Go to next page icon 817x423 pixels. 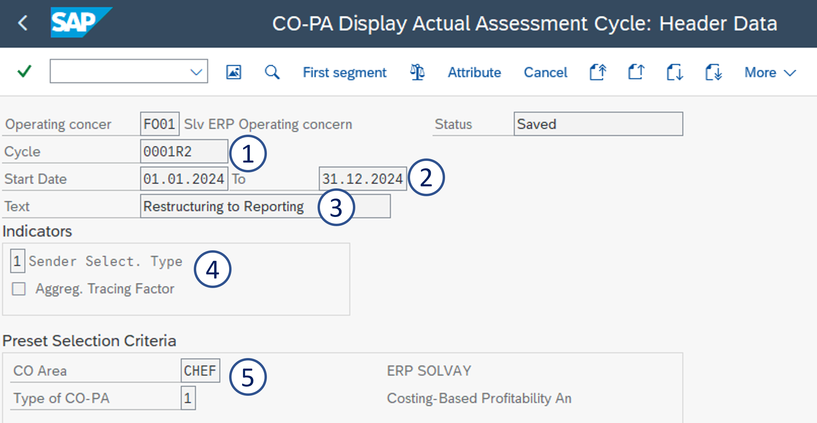pyautogui.click(x=675, y=72)
